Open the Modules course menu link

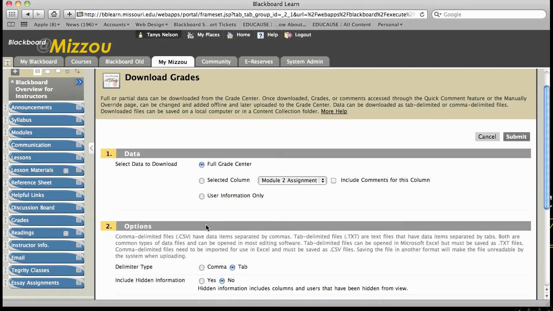point(22,133)
